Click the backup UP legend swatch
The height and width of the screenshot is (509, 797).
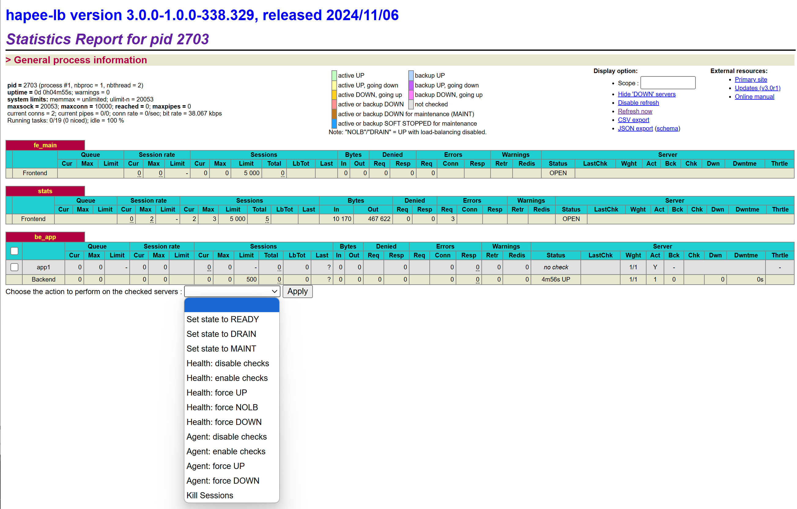tap(411, 76)
